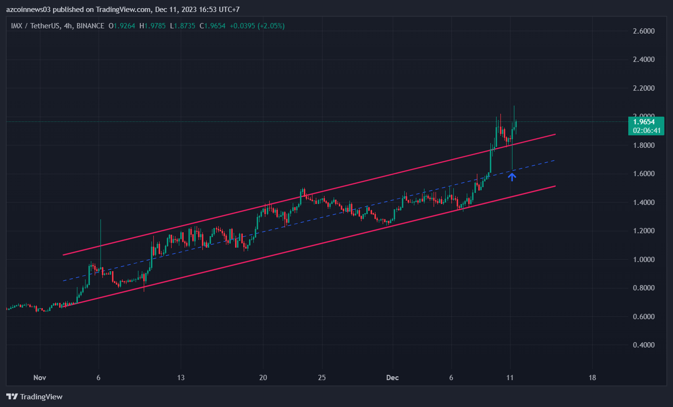This screenshot has height=407, width=673.
Task: Click the 0.4000 price axis label
Action: pos(643,345)
